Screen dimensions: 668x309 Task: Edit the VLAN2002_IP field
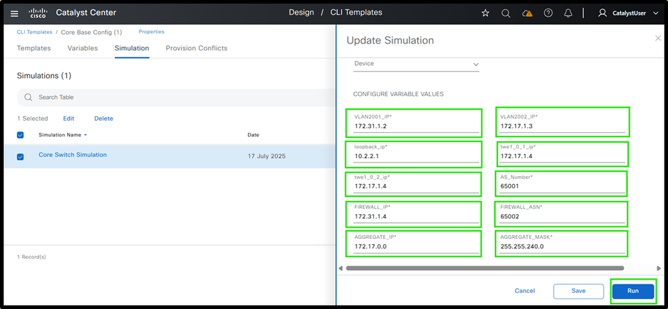coord(563,122)
